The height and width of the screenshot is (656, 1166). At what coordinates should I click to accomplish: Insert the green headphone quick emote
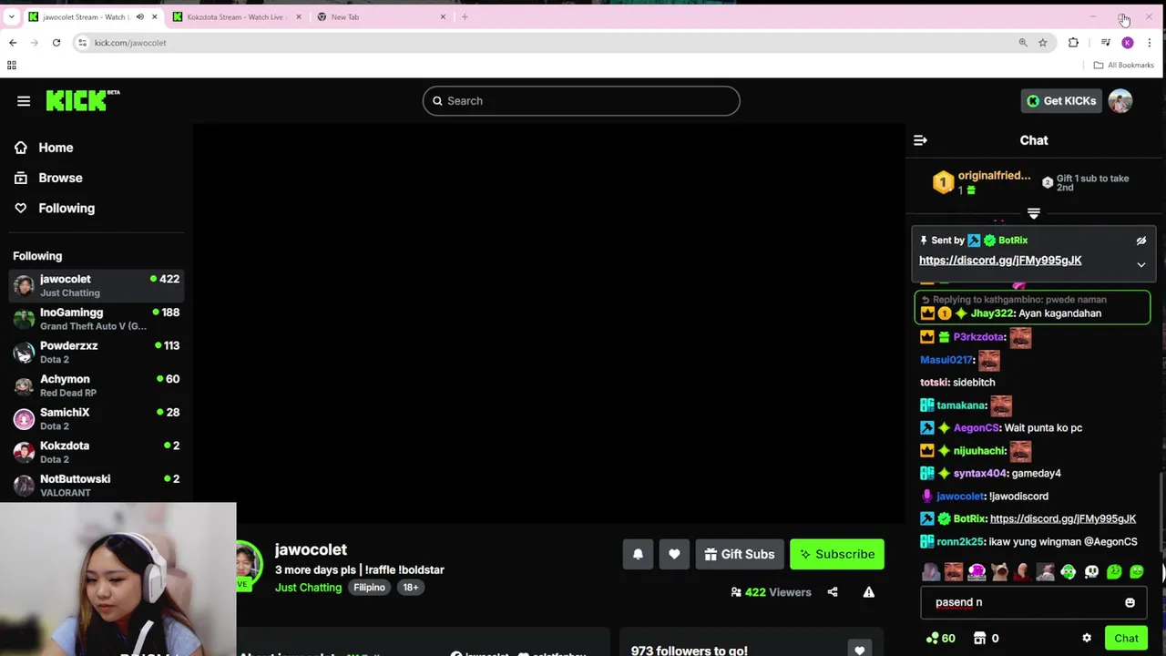click(x=1069, y=572)
